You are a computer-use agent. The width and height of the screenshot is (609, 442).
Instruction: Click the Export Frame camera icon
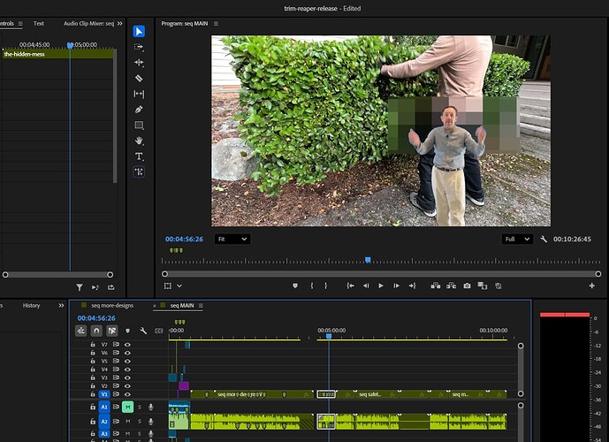(467, 286)
